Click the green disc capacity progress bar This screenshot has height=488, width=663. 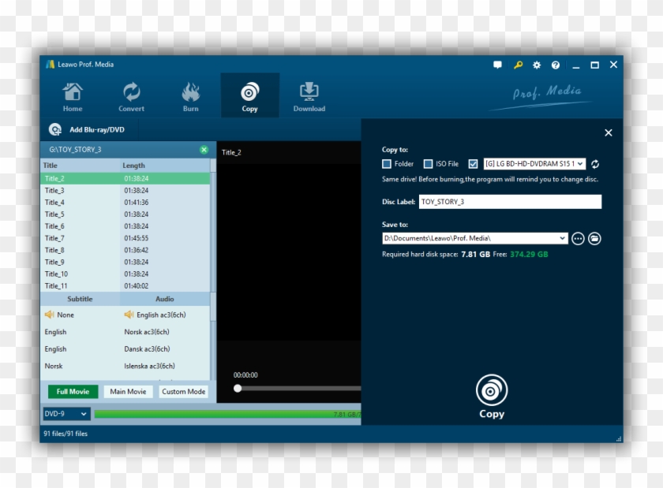coord(227,415)
